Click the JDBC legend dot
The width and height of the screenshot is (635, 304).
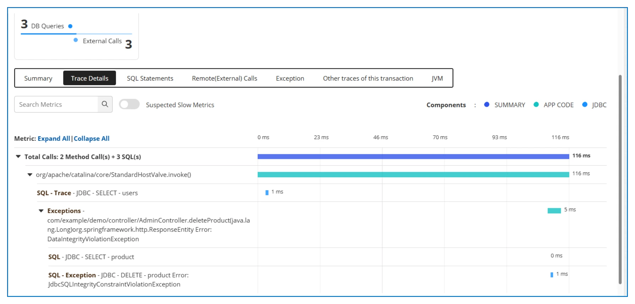click(585, 105)
